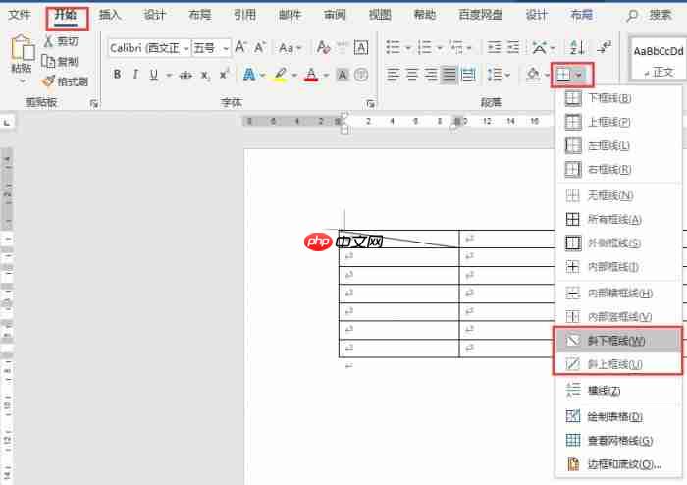Click the Cut (剪切) scissors icon
Screen dimensions: 687x485
[x=48, y=41]
